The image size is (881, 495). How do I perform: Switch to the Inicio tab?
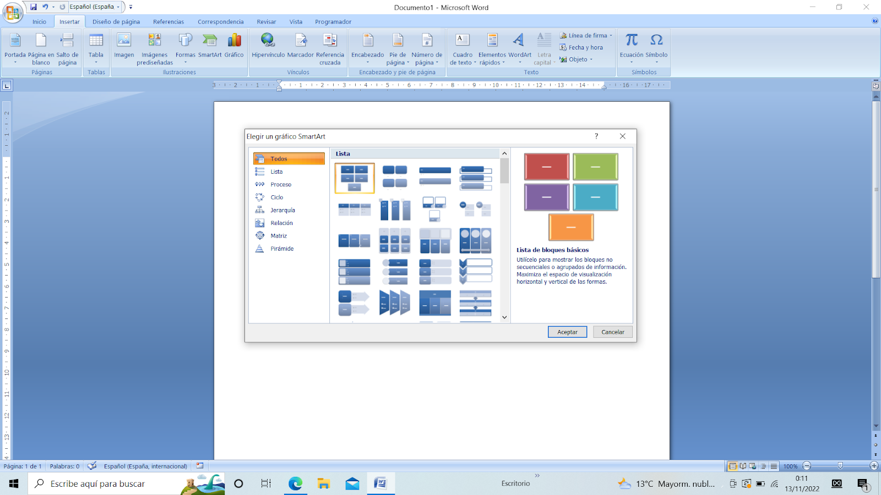tap(39, 22)
